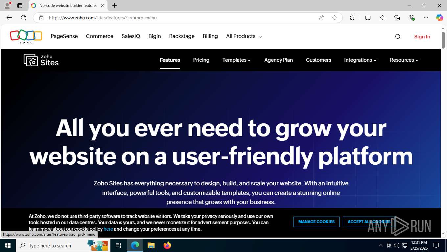Image resolution: width=447 pixels, height=252 pixels.
Task: Open Task View on the taskbar
Action: tap(118, 245)
